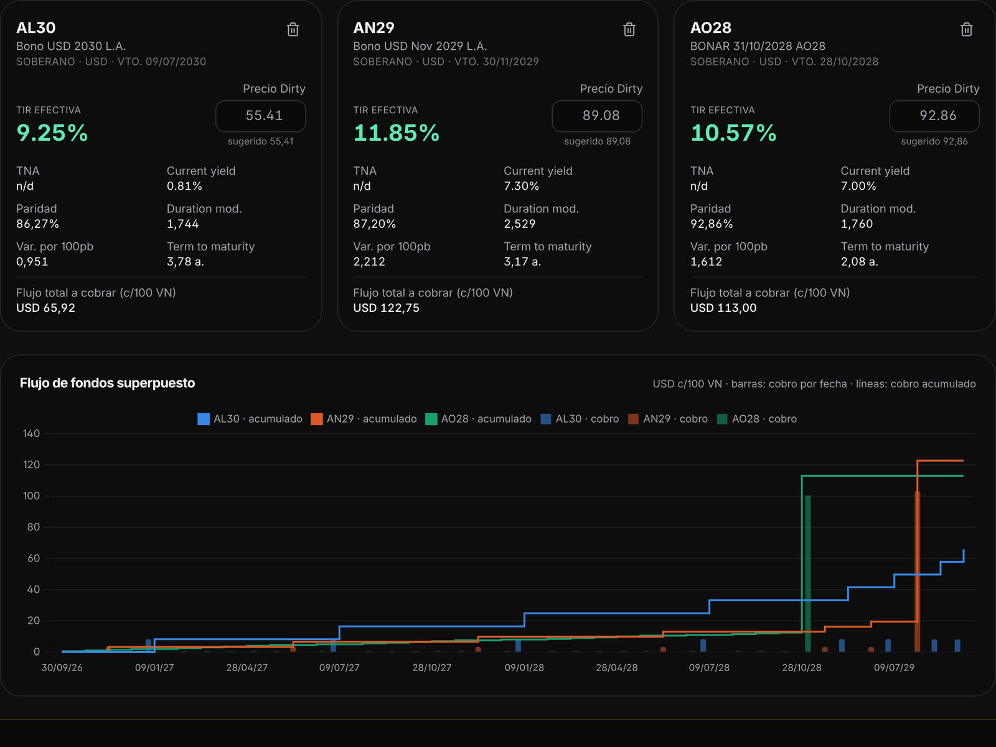Toggle AN29 · cobro legend series
This screenshot has width=996, height=747.
point(668,419)
